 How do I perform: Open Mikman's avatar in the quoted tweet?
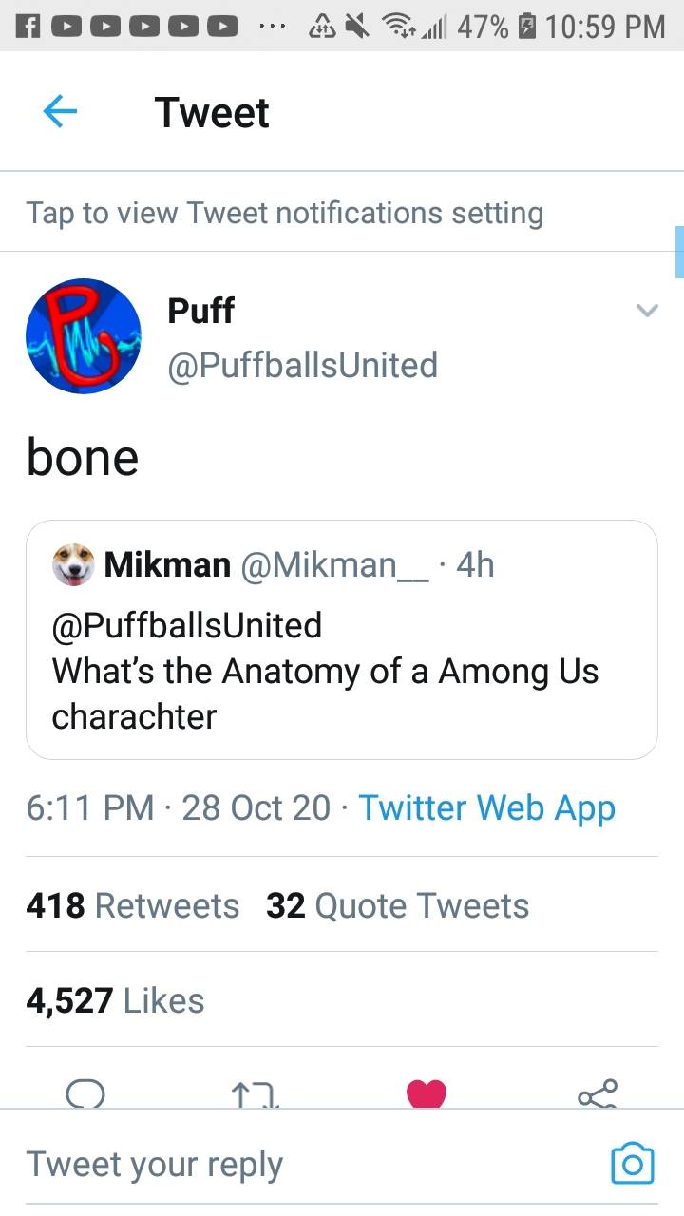74,564
